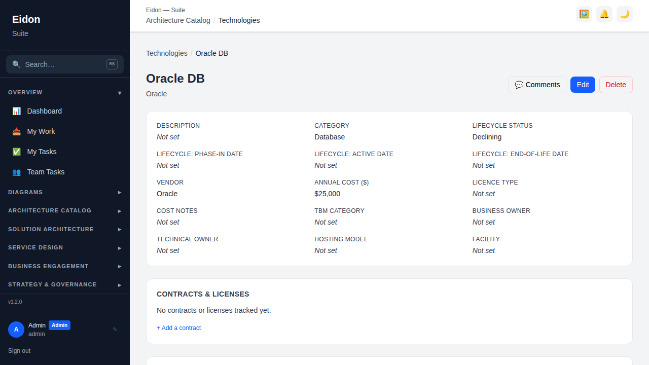Click Not set under Licence Type
Screen dimensions: 649x365
pos(484,194)
